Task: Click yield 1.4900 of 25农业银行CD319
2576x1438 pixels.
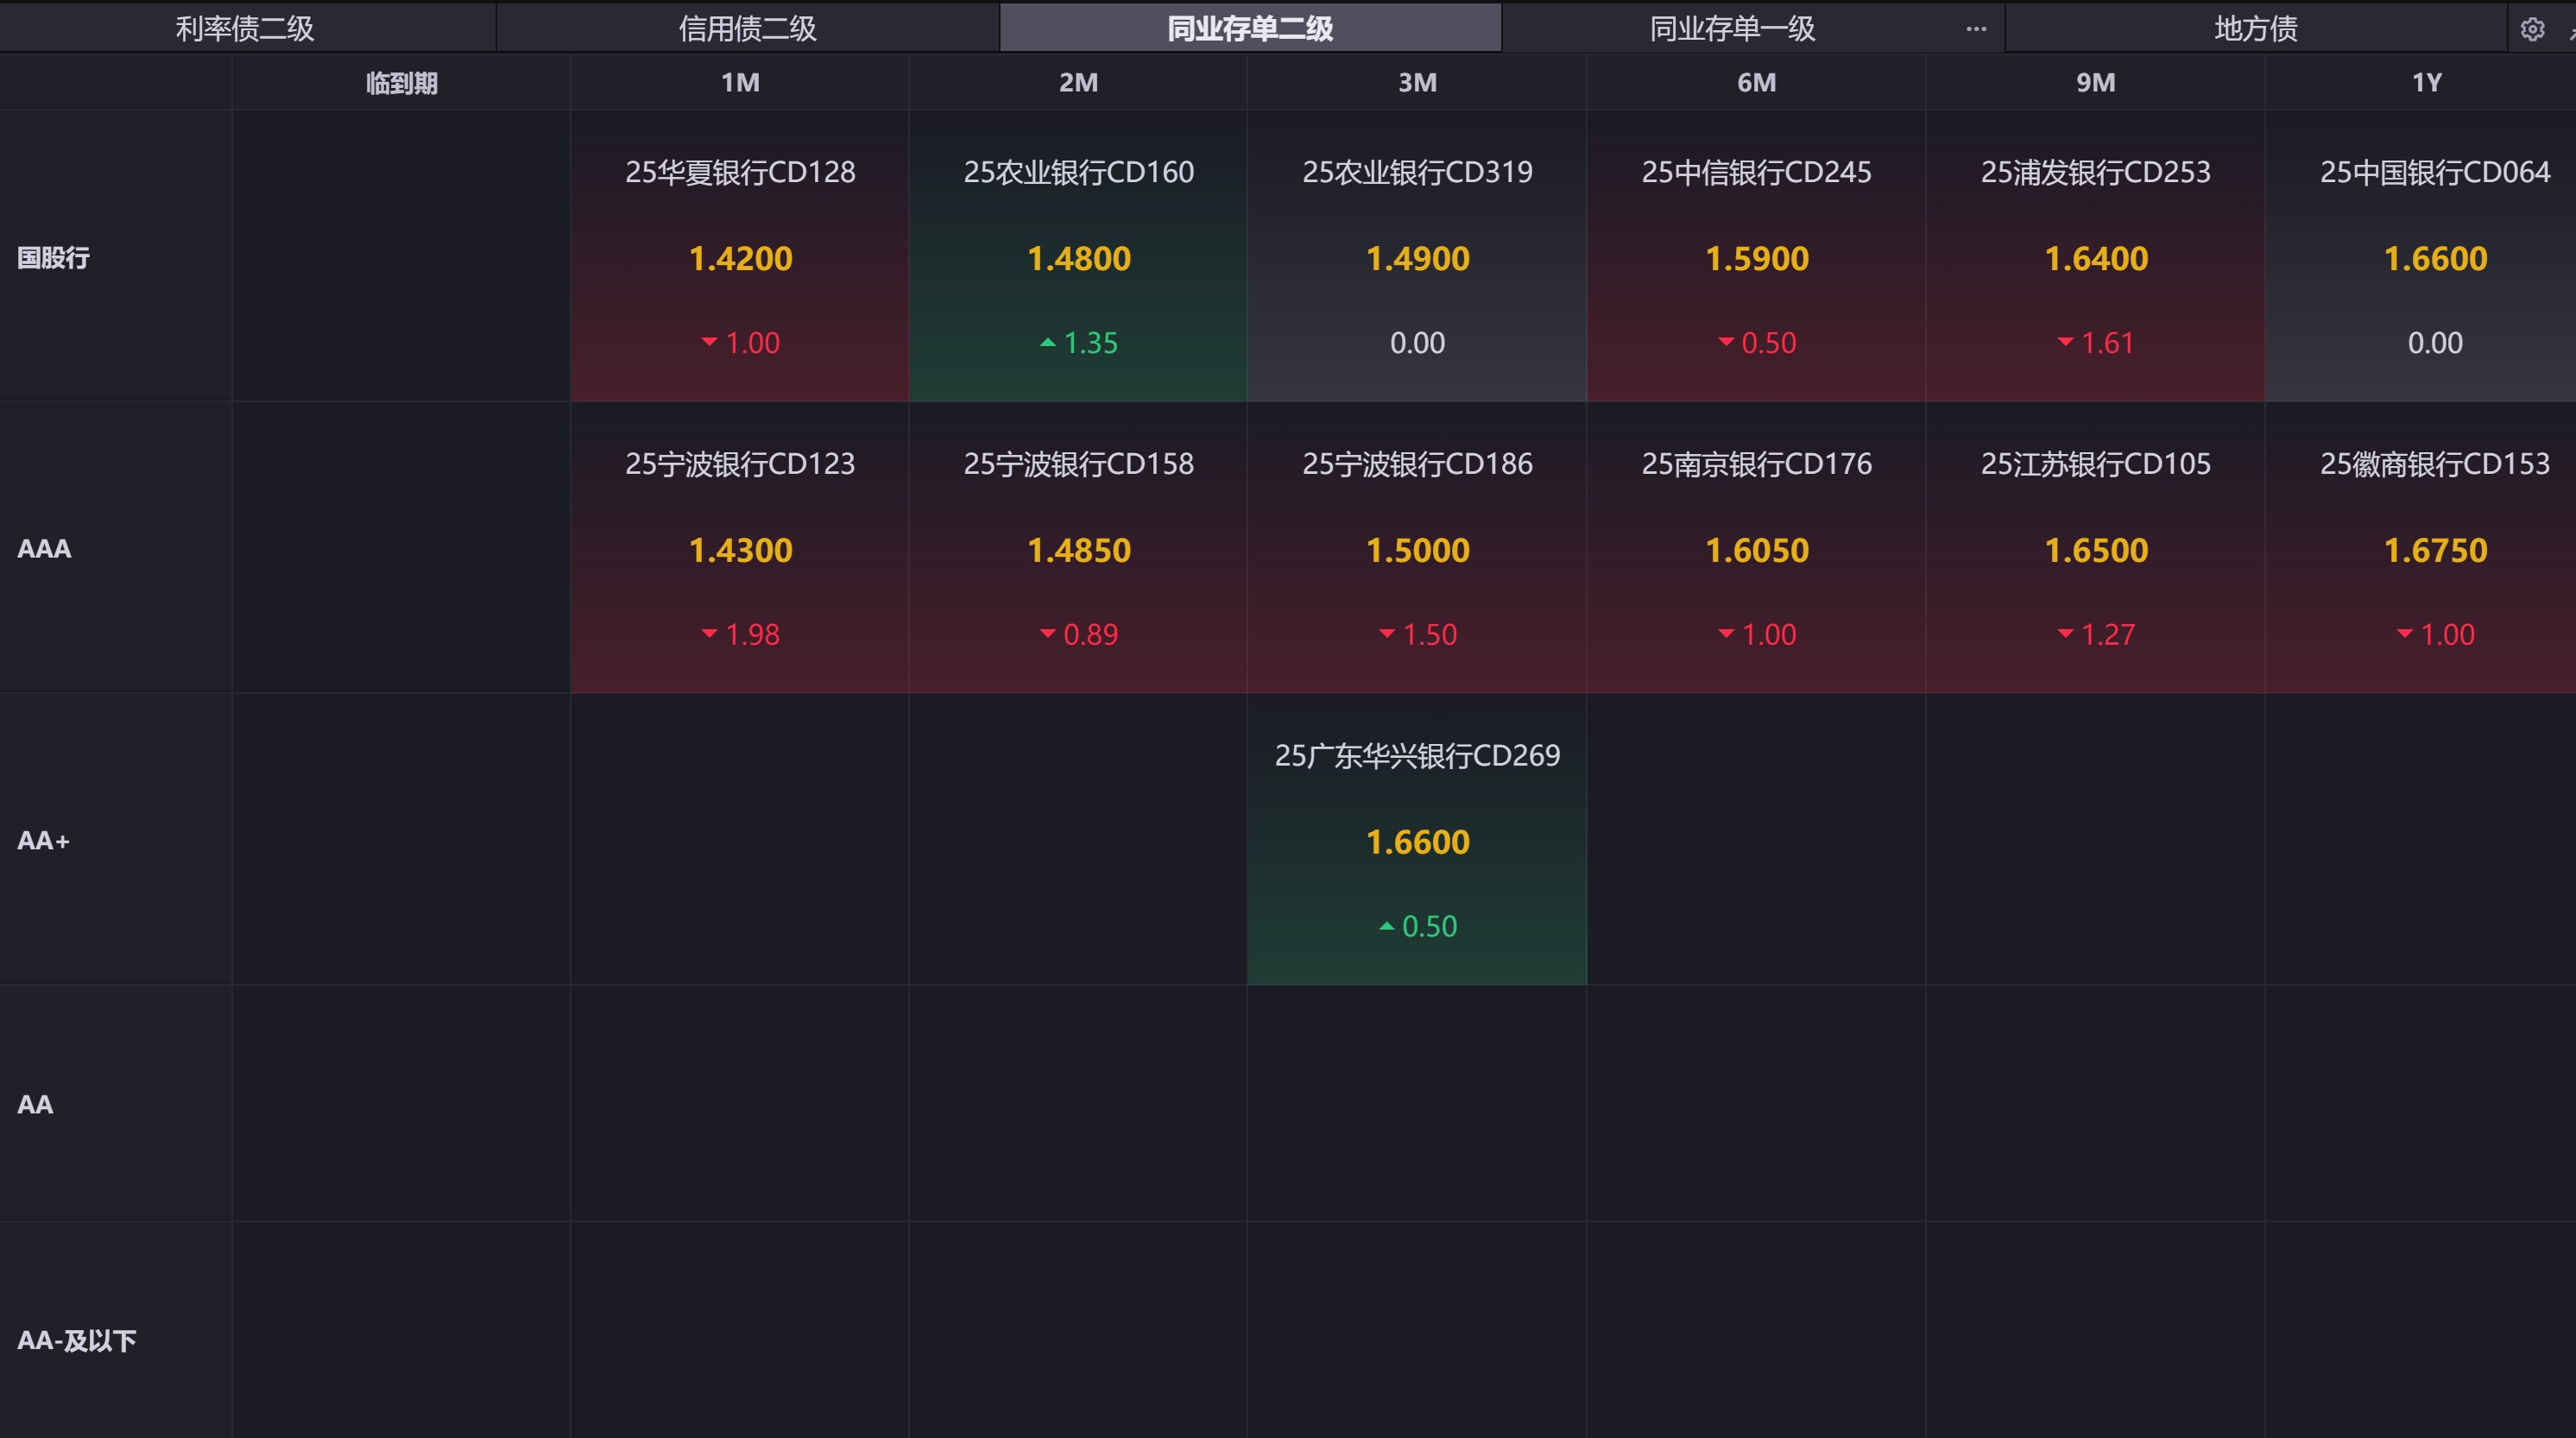Action: (1417, 259)
